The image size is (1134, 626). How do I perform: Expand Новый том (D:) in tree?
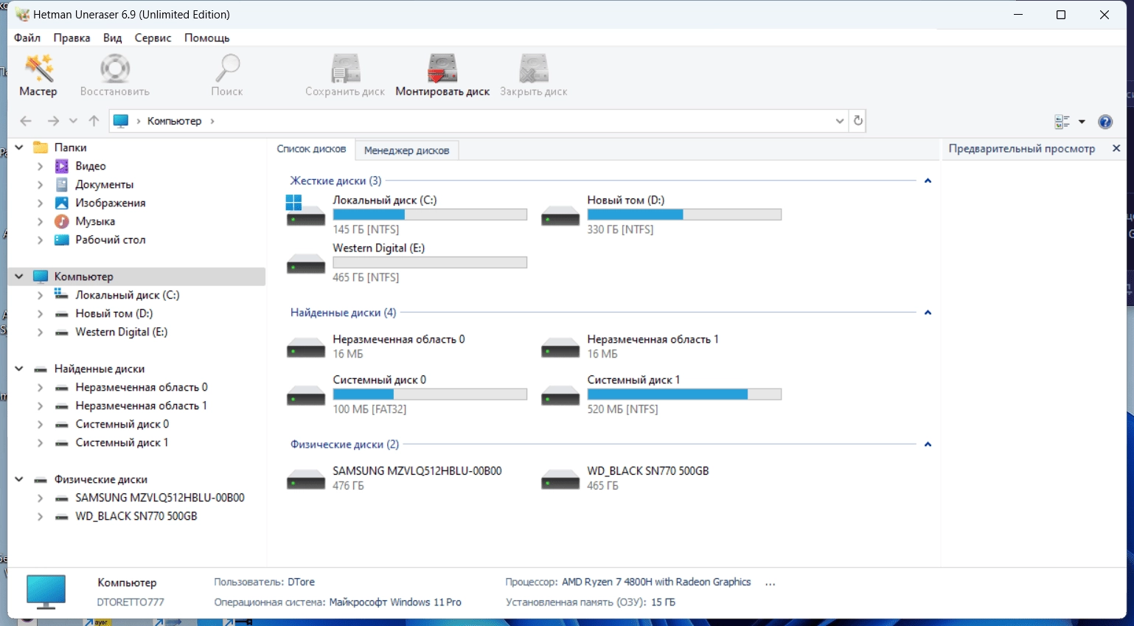point(40,313)
